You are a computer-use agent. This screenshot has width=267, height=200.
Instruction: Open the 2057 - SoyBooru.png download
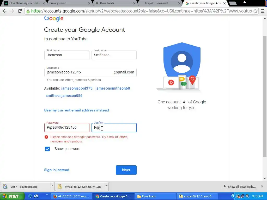pos(26,187)
